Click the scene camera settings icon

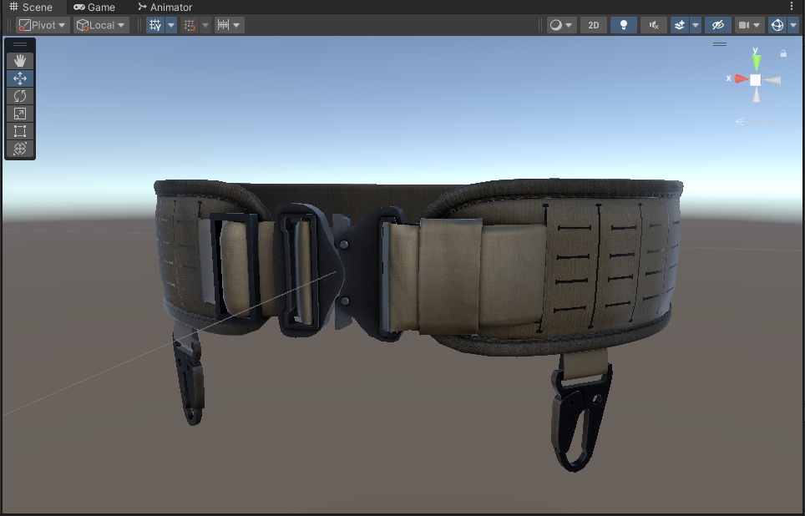(746, 24)
